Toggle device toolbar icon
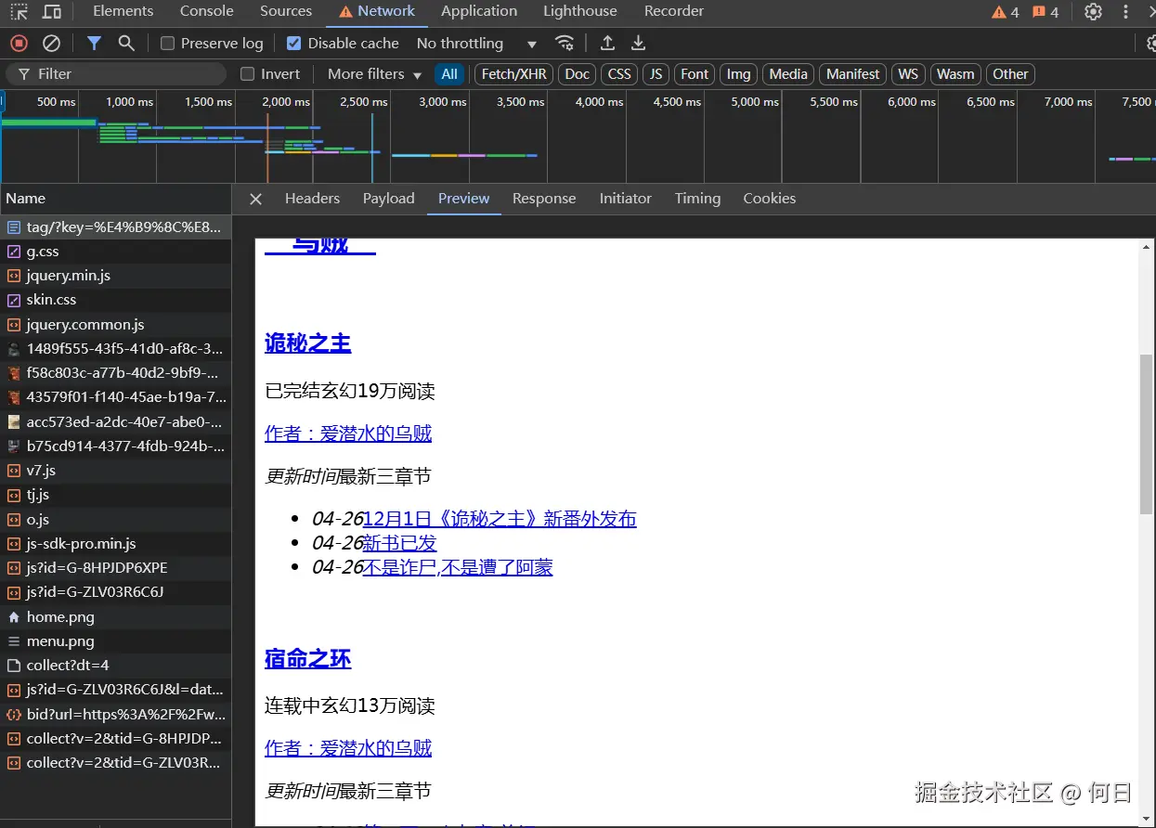This screenshot has height=828, width=1156. [x=52, y=12]
